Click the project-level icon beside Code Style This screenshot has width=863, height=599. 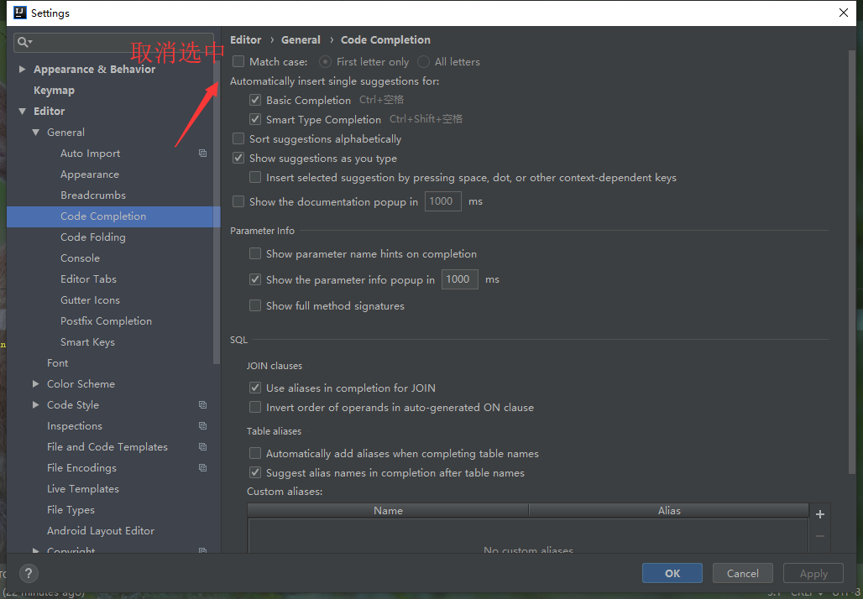point(202,405)
